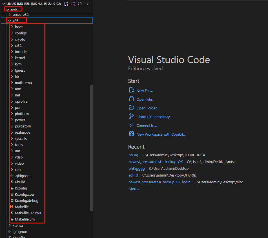Click the New Folder icon in explorer header
Viewport: 268px width, 238px height.
(73, 4)
